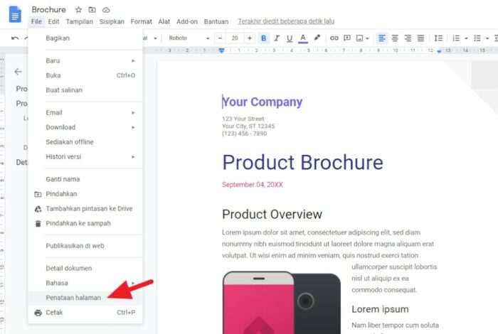498x334 pixels.
Task: Select Buka in File menu
Action: coord(85,75)
